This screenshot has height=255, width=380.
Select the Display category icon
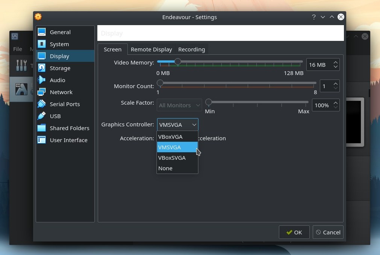pos(42,56)
